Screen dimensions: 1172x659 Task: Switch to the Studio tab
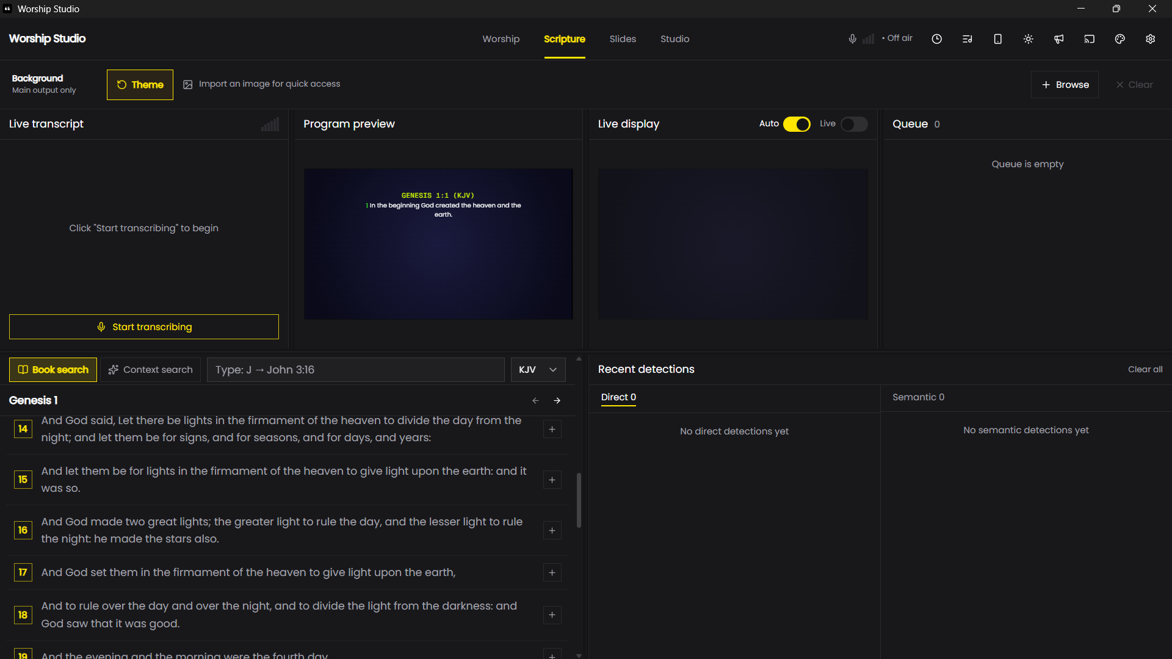tap(675, 39)
